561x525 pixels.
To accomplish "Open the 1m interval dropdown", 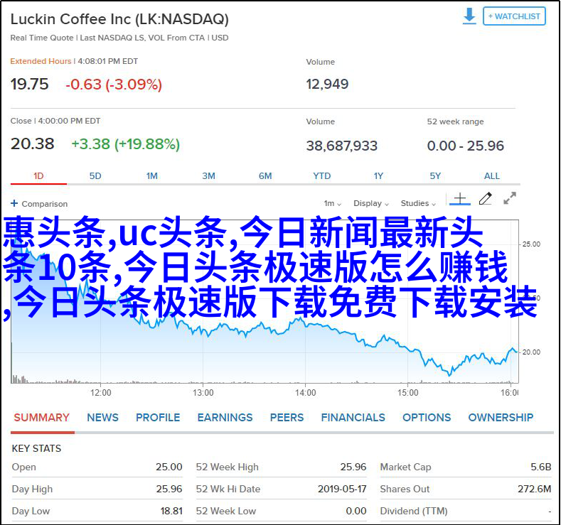I will (332, 203).
